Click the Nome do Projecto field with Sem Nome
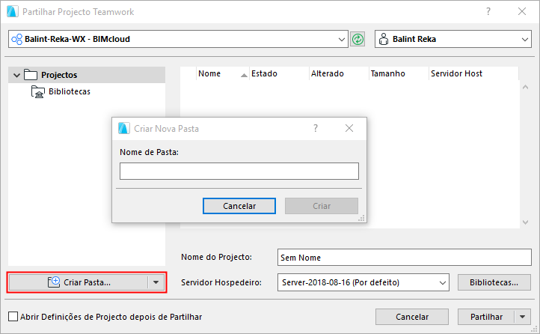The height and width of the screenshot is (334, 540). 405,257
